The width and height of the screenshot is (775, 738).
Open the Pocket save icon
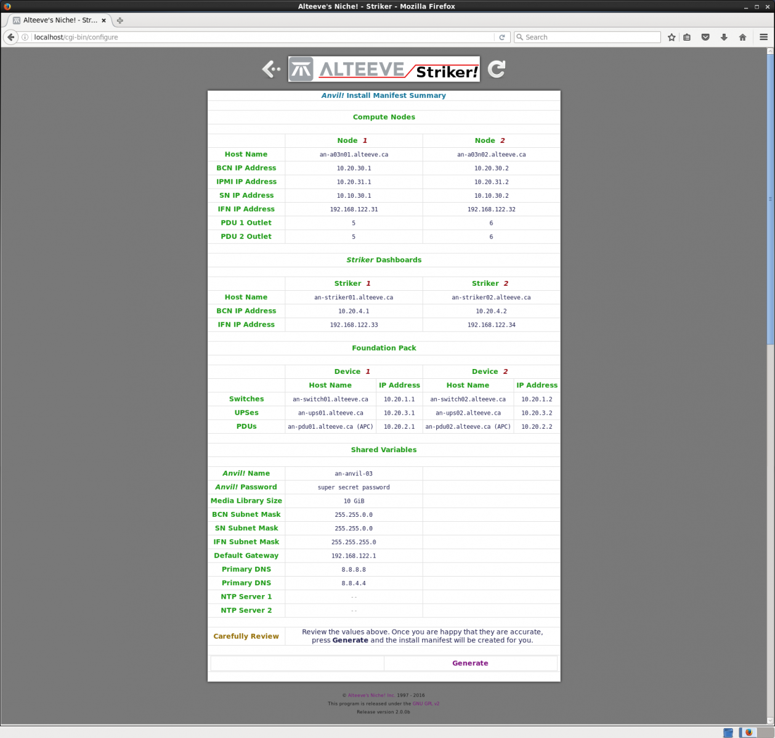[705, 37]
